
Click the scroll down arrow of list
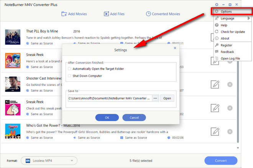tap(238, 148)
